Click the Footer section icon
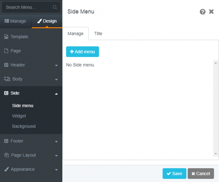 (6, 141)
